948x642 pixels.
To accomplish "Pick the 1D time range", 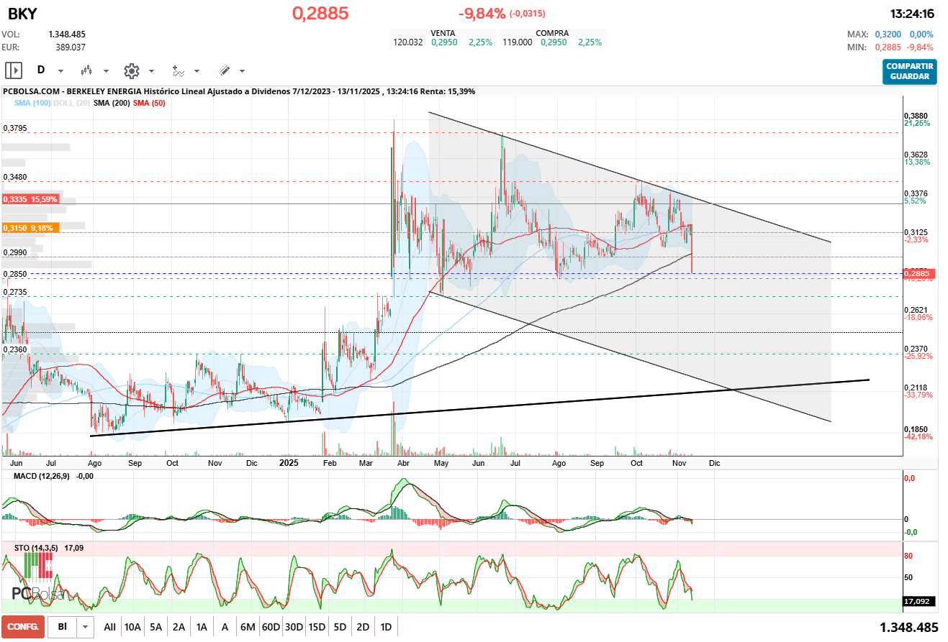I will pyautogui.click(x=386, y=627).
